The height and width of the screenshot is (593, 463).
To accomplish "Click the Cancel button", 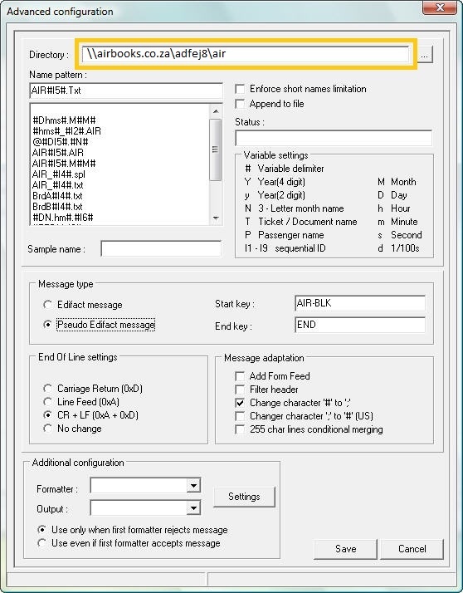I will coord(412,549).
